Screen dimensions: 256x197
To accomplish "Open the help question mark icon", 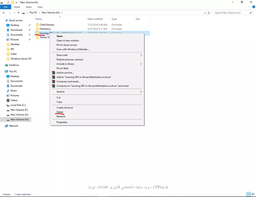I will (x=253, y=7).
